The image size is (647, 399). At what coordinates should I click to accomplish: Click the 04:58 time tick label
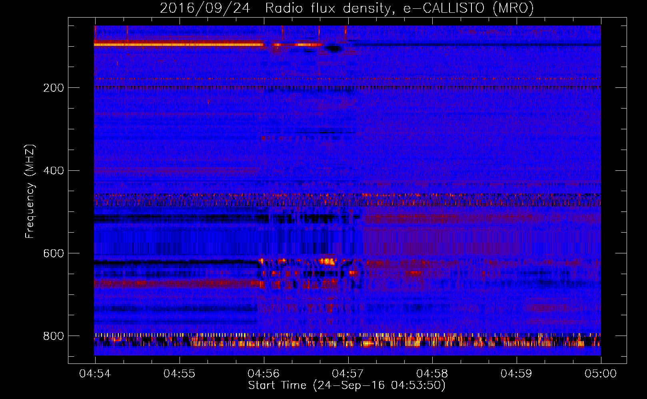(x=432, y=374)
